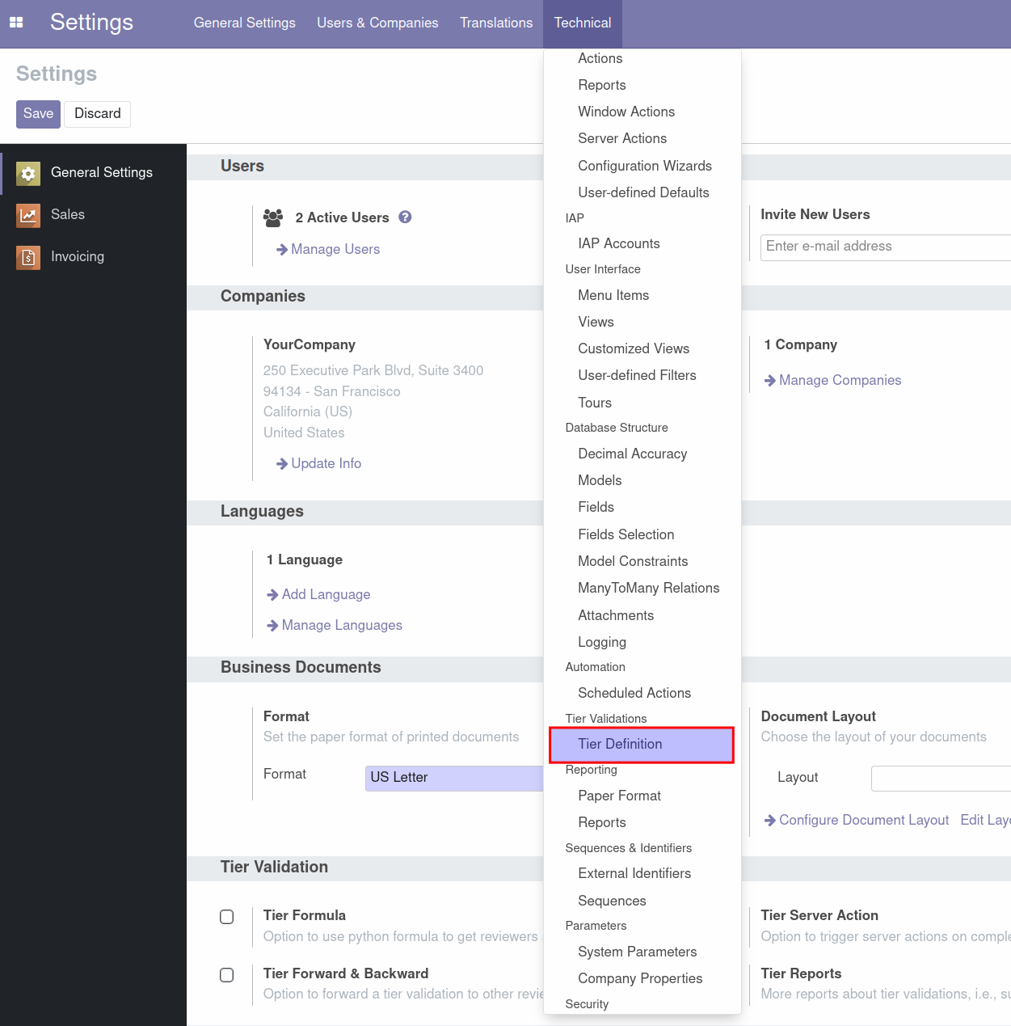Viewport: 1011px width, 1026px height.
Task: Click the help question mark beside Active Users
Action: click(x=406, y=217)
